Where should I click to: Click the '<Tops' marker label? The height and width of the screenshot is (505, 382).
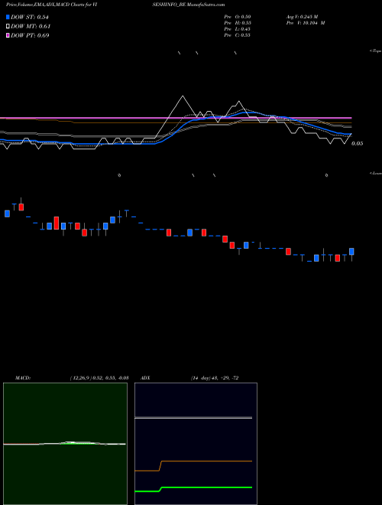(x=376, y=51)
